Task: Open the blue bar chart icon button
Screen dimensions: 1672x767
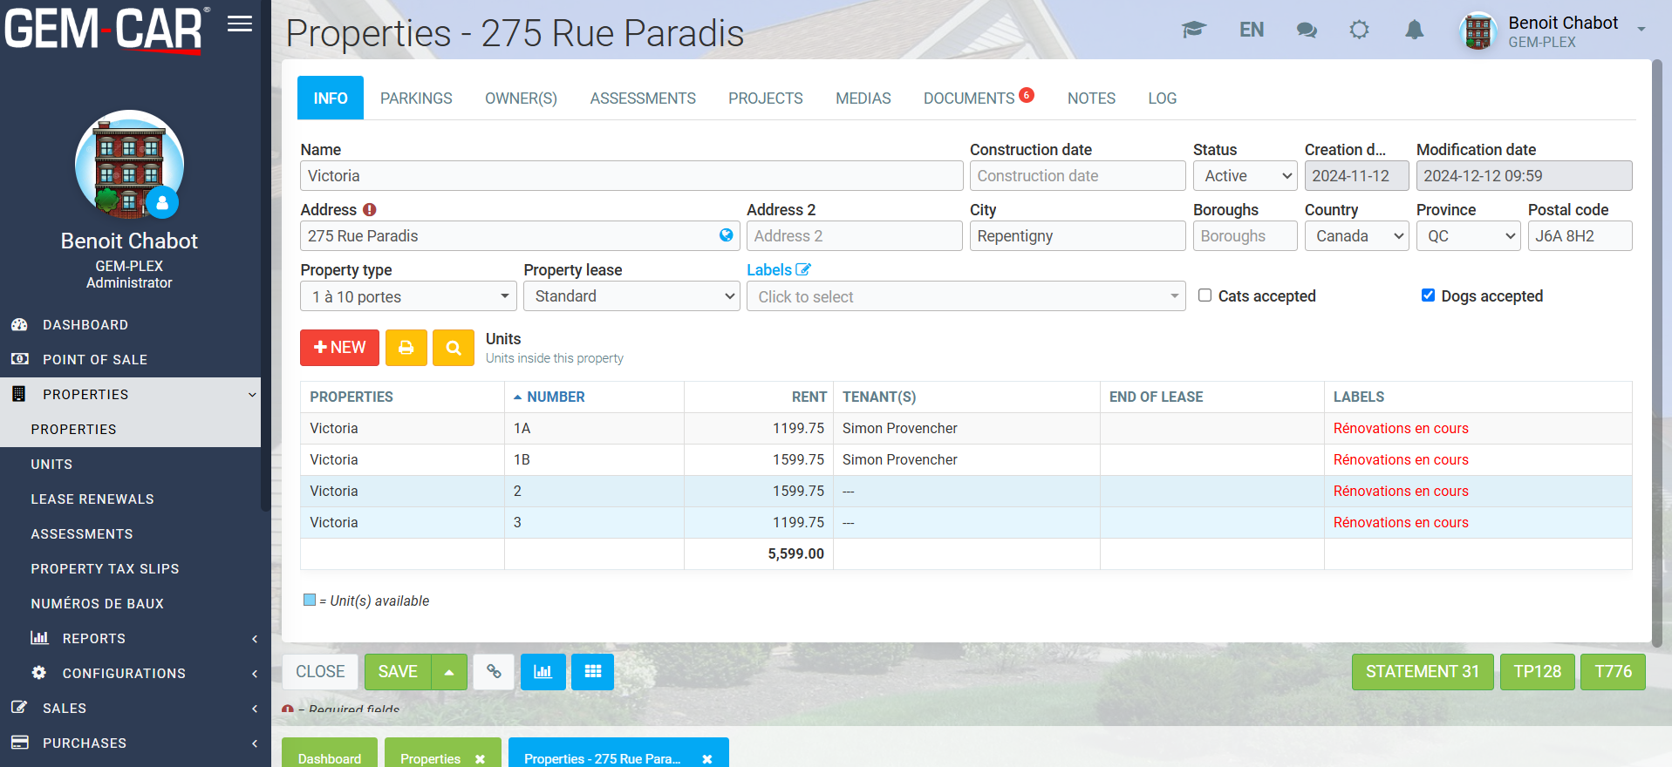Action: click(543, 672)
